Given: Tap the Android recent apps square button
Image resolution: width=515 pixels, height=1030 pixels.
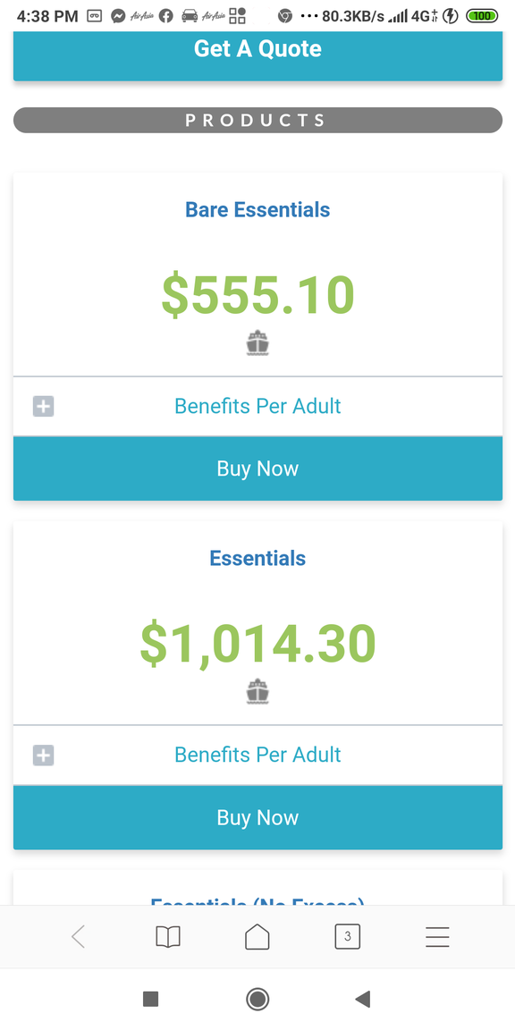Looking at the screenshot, I should tap(151, 999).
